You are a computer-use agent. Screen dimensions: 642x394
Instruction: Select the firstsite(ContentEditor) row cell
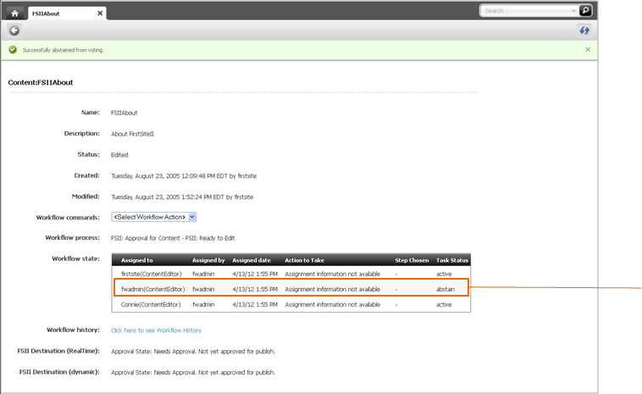pyautogui.click(x=152, y=274)
